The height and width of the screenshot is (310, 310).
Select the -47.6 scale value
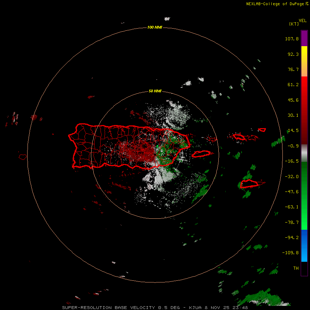[x=292, y=192]
